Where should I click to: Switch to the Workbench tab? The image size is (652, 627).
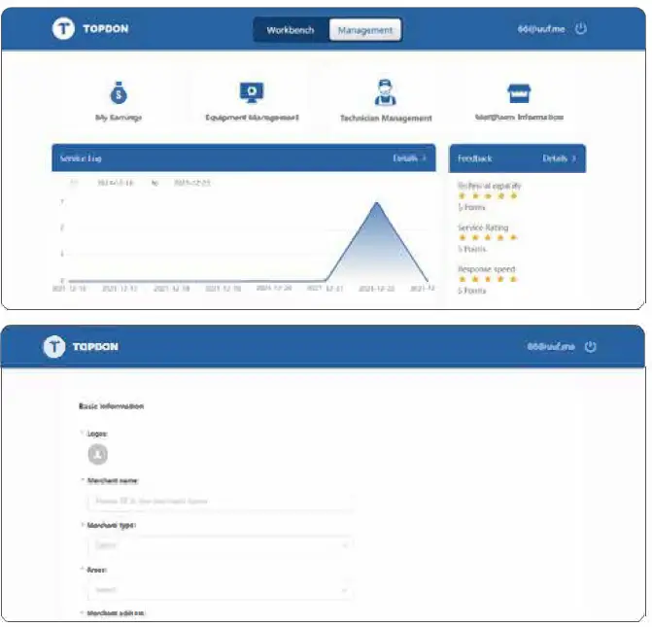291,30
